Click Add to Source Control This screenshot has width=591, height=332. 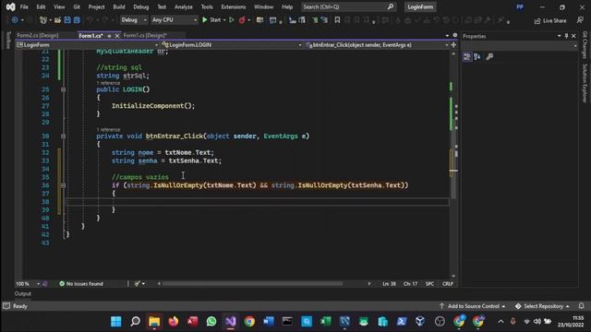(473, 306)
